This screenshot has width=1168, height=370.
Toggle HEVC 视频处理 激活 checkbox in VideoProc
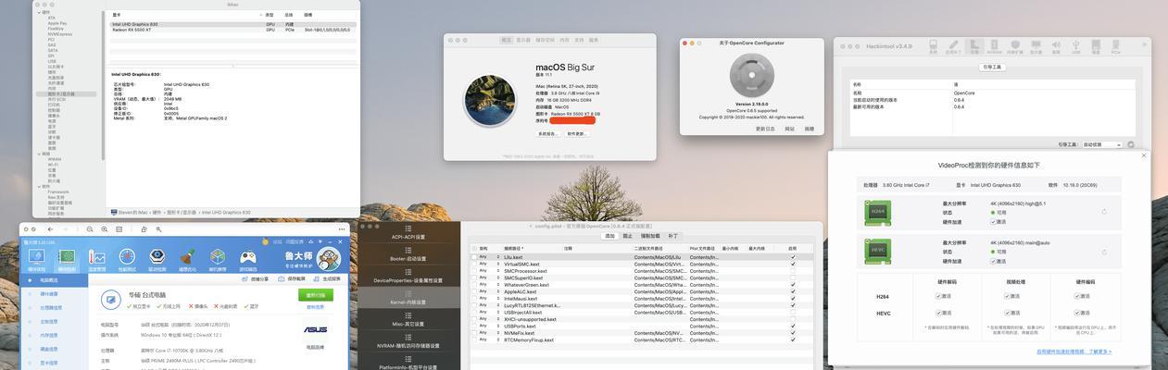[1008, 314]
